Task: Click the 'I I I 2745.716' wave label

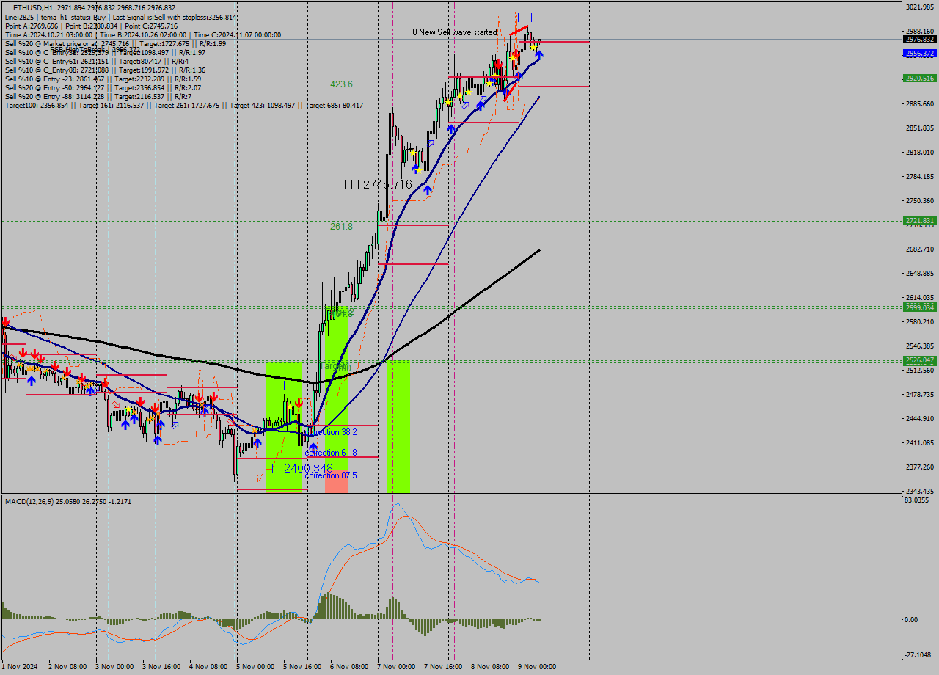Action: tap(378, 184)
